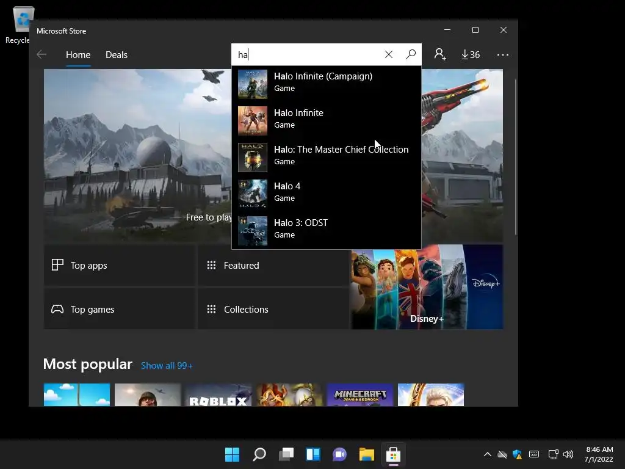
Task: Open File Explorer from the taskbar
Action: coord(367,454)
